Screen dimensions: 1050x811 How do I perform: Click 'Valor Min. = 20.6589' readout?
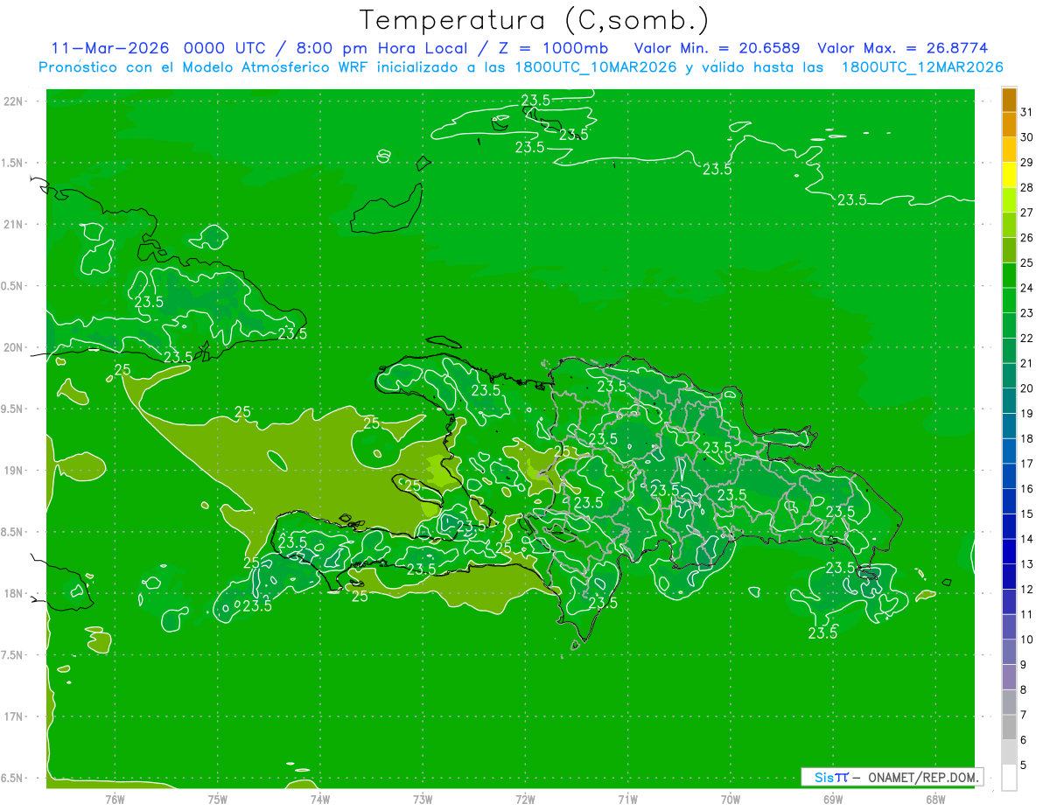717,48
